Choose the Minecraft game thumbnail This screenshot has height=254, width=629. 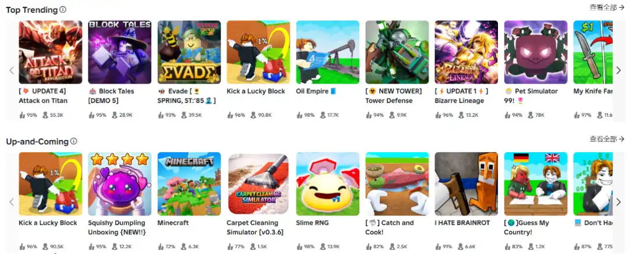(x=189, y=184)
